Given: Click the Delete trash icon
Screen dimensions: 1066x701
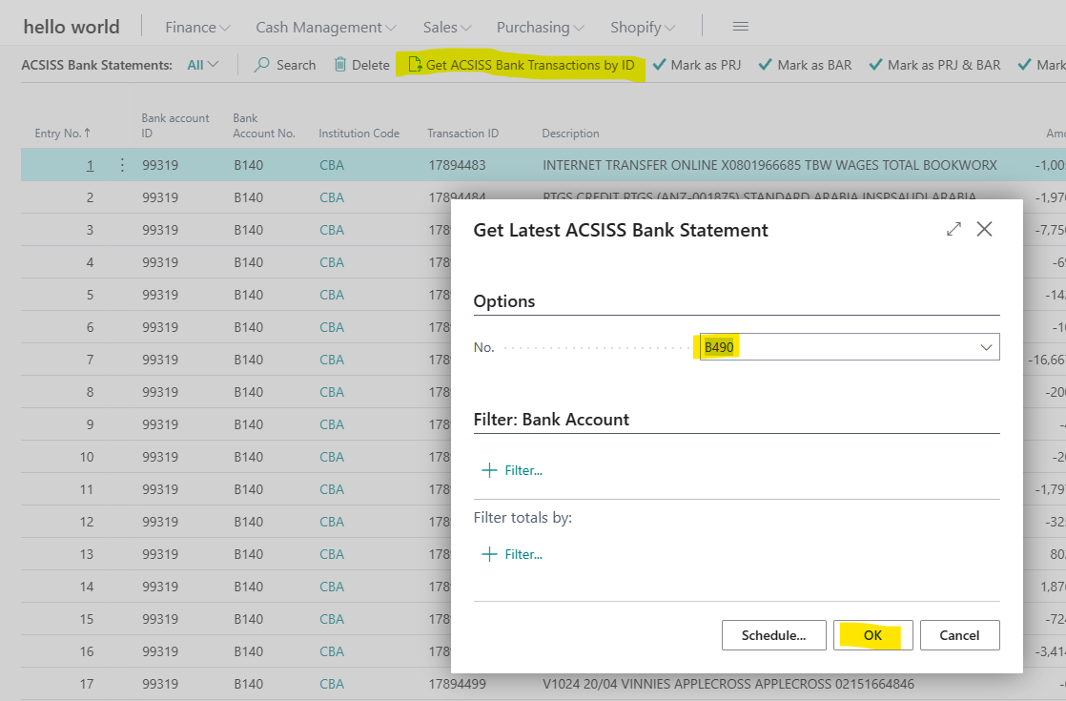Looking at the screenshot, I should coord(340,65).
